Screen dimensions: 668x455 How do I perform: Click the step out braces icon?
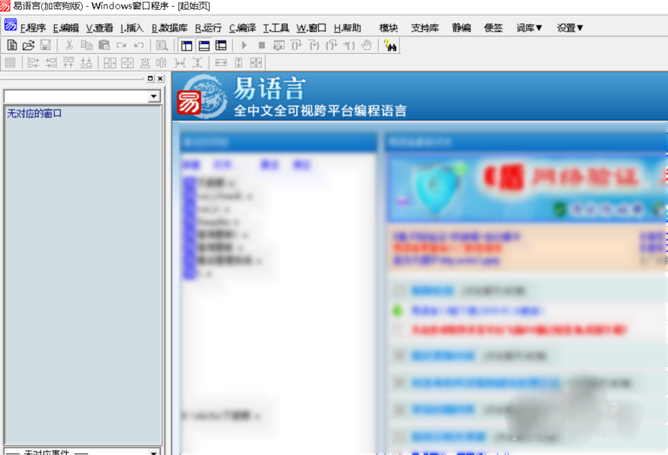(x=331, y=45)
